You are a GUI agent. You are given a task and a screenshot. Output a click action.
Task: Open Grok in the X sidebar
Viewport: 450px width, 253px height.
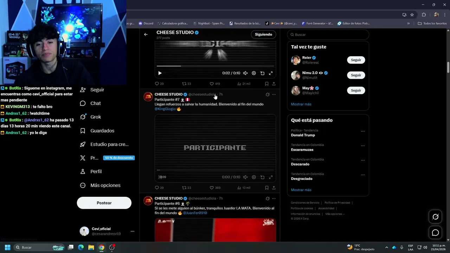tap(90, 117)
